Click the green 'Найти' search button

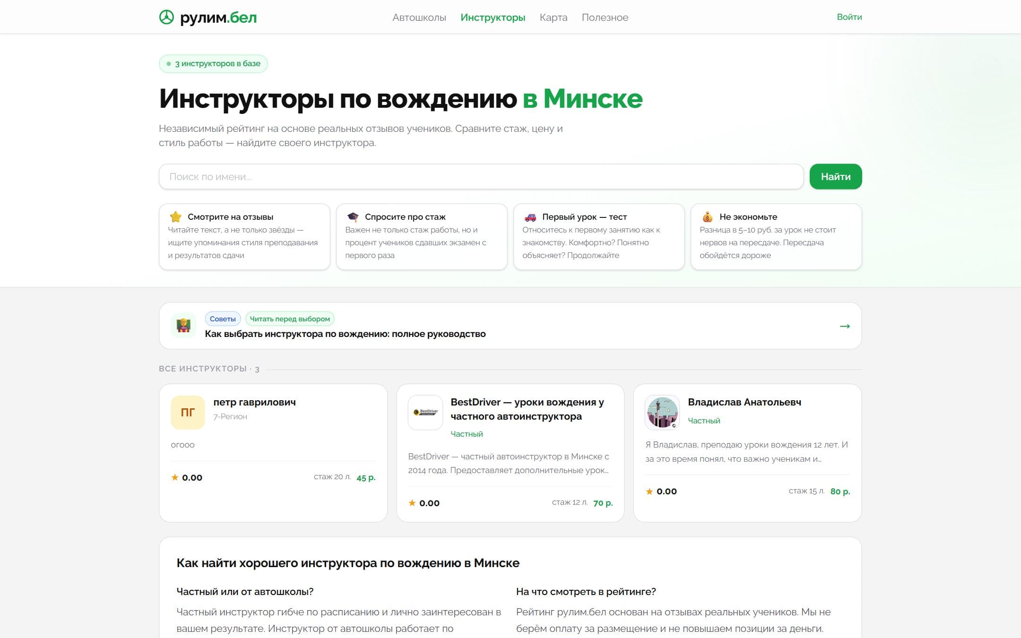(836, 177)
